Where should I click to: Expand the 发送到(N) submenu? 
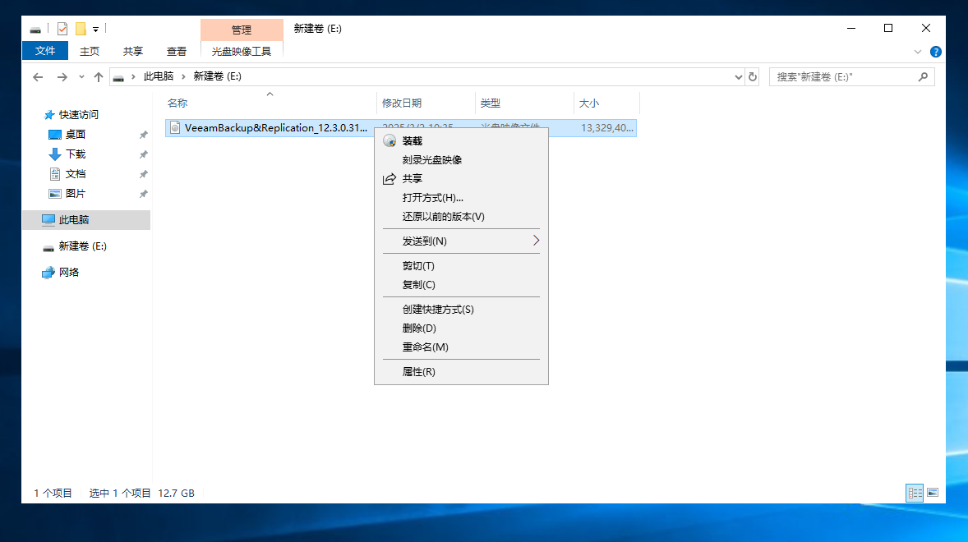461,241
